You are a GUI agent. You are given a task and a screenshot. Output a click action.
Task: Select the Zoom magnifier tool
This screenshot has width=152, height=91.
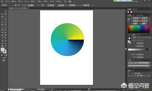pos(6,46)
